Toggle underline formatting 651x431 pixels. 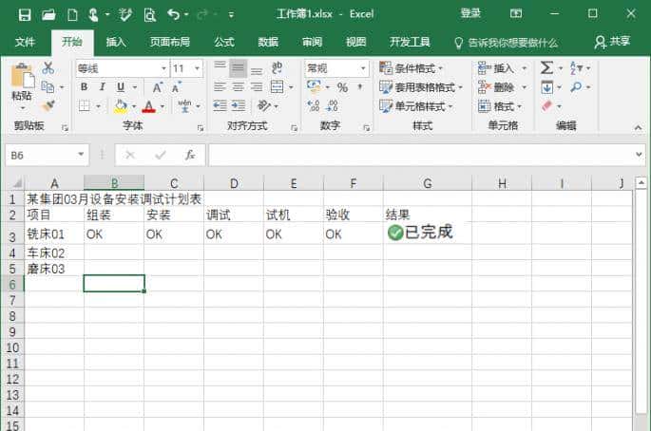tap(121, 86)
